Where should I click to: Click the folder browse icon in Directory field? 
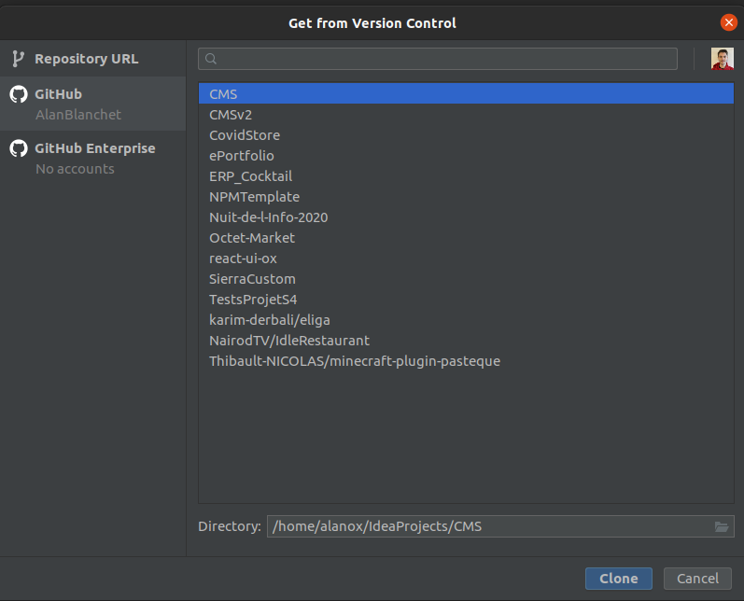tap(721, 526)
